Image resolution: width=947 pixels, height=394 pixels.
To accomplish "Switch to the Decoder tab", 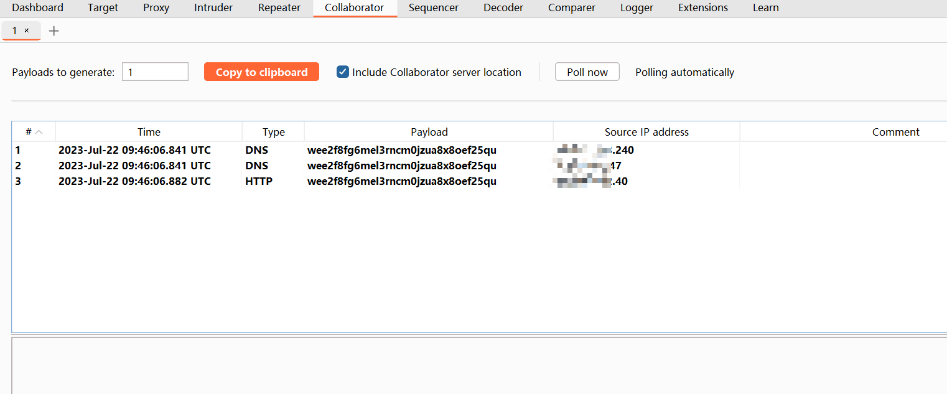I will 503,8.
